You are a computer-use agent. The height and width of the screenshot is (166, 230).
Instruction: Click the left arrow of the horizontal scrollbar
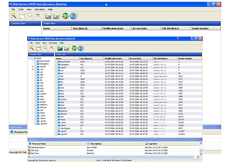point(29,157)
